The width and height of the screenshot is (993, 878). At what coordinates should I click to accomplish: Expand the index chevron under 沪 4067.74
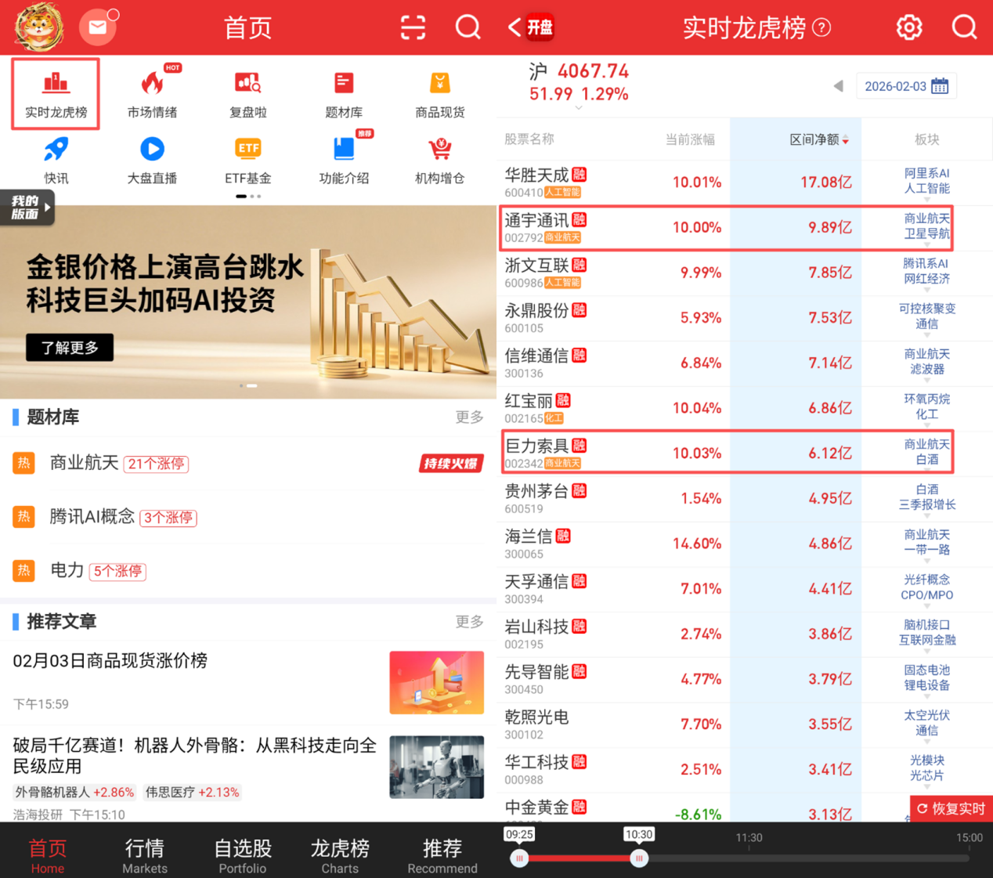click(579, 109)
